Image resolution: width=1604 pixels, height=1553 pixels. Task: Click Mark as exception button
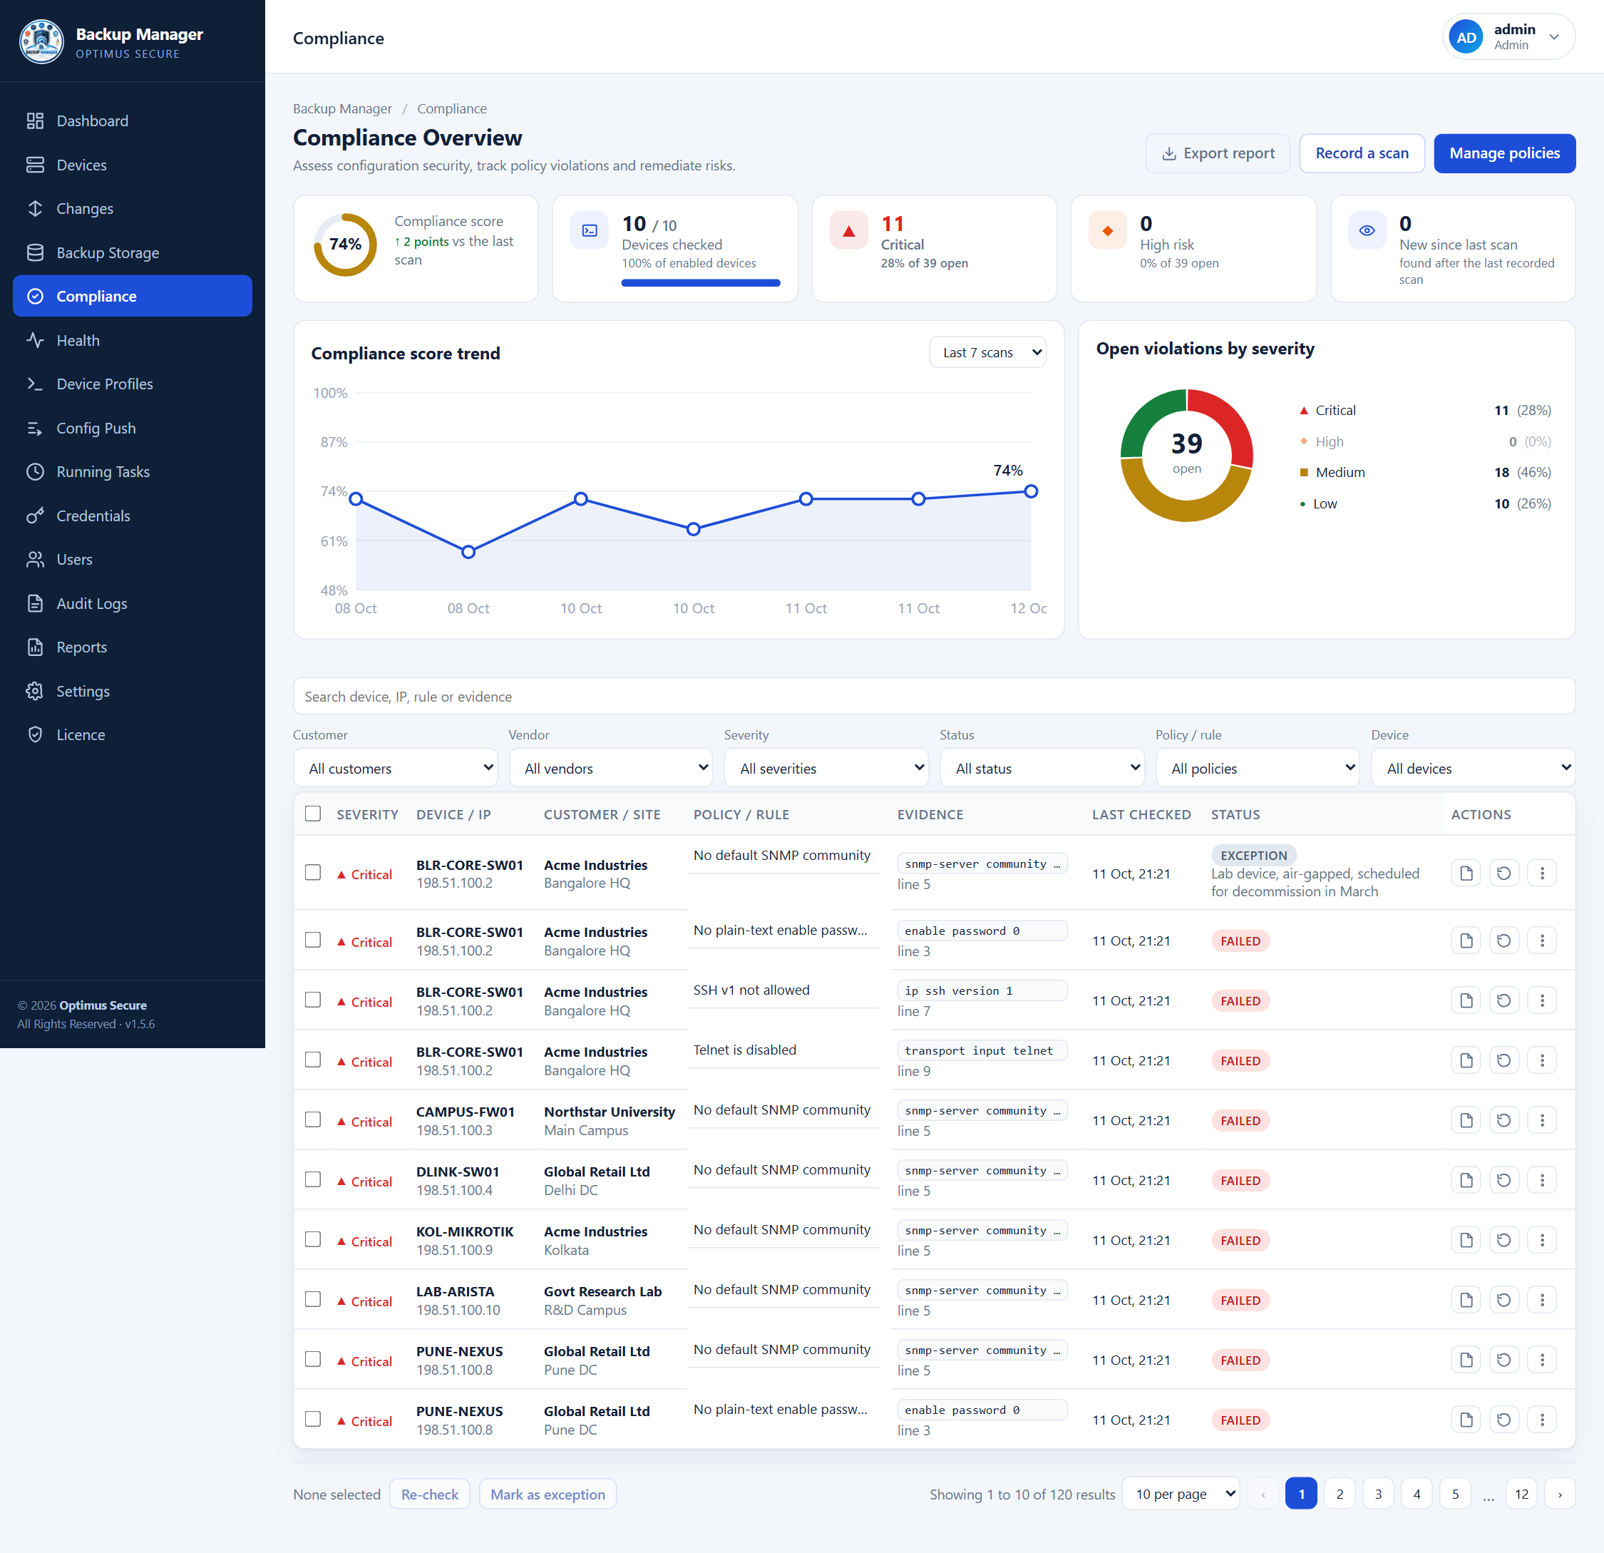[x=547, y=1494]
